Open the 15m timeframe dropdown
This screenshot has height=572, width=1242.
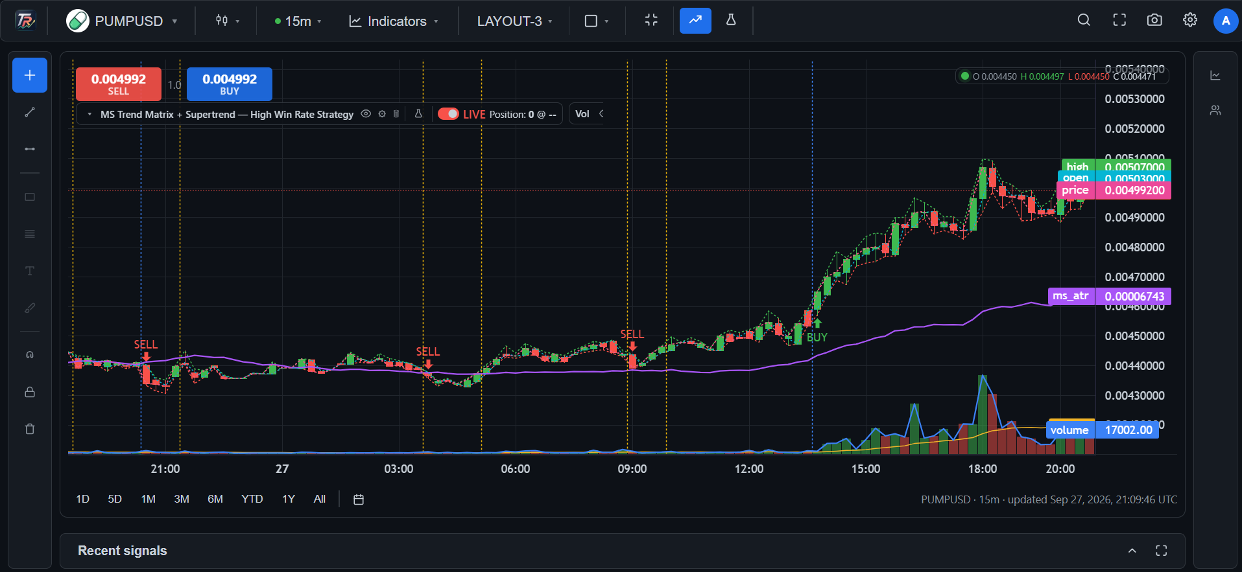298,21
